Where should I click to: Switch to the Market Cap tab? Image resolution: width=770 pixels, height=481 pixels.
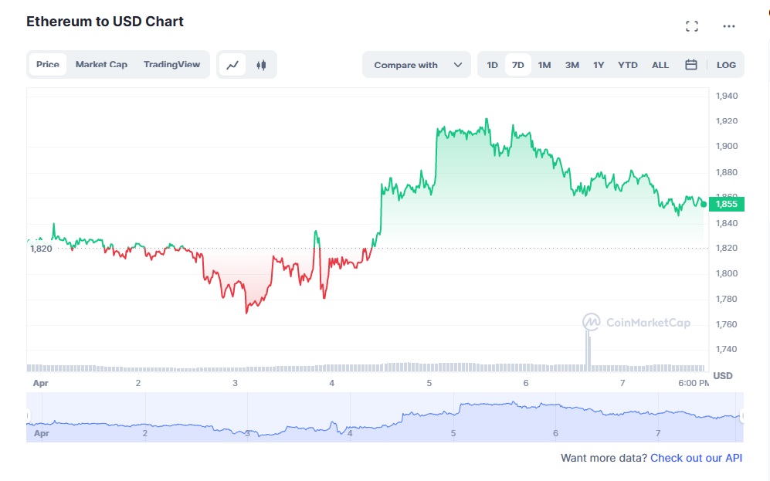102,65
